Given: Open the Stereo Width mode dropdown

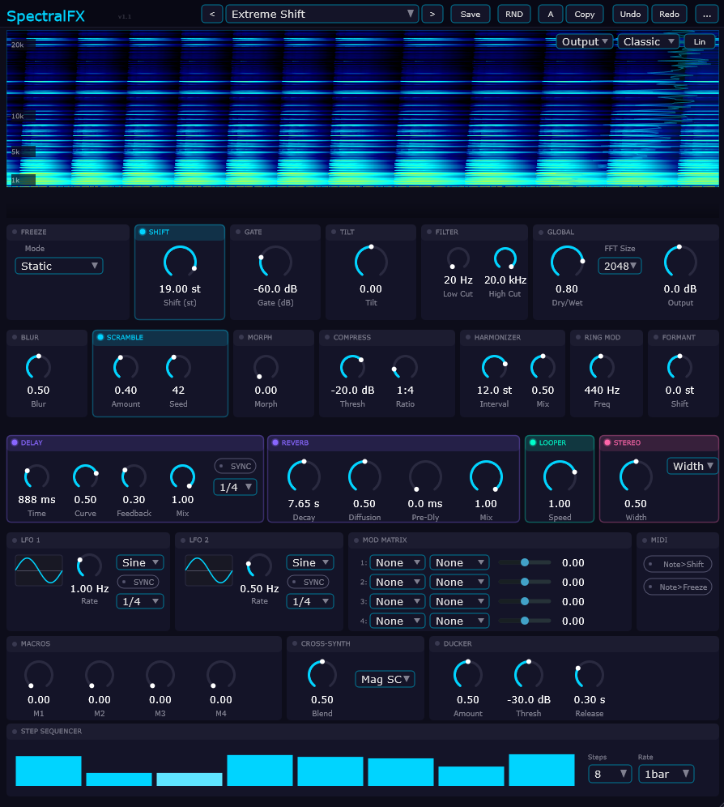Looking at the screenshot, I should (x=692, y=466).
